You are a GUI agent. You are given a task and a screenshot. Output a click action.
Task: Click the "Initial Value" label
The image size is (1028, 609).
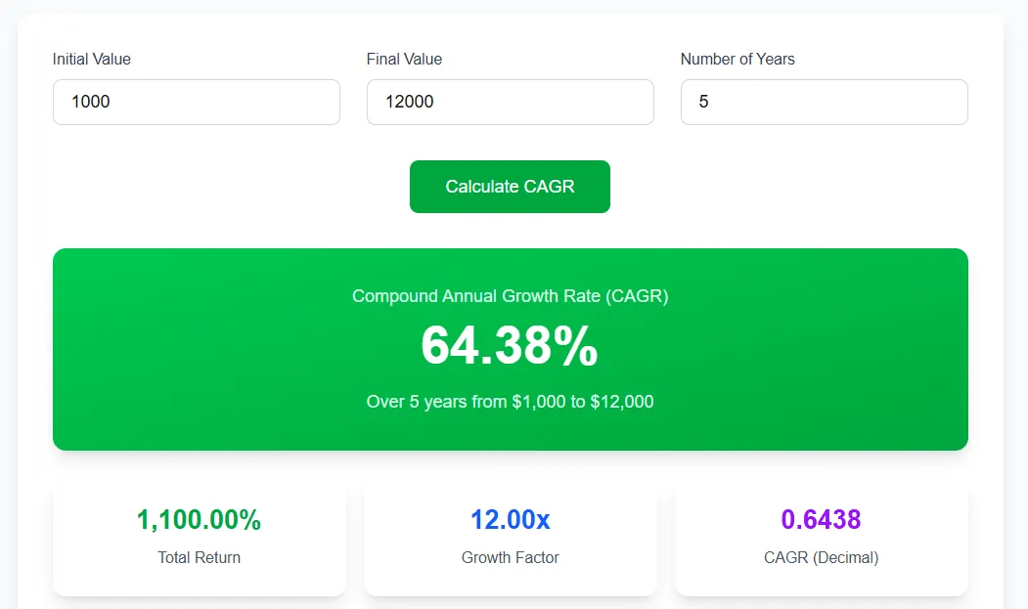92,59
